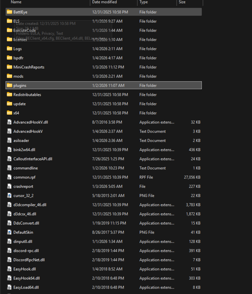Select the EasyHook.dll file name
252x294 pixels.
(24, 269)
